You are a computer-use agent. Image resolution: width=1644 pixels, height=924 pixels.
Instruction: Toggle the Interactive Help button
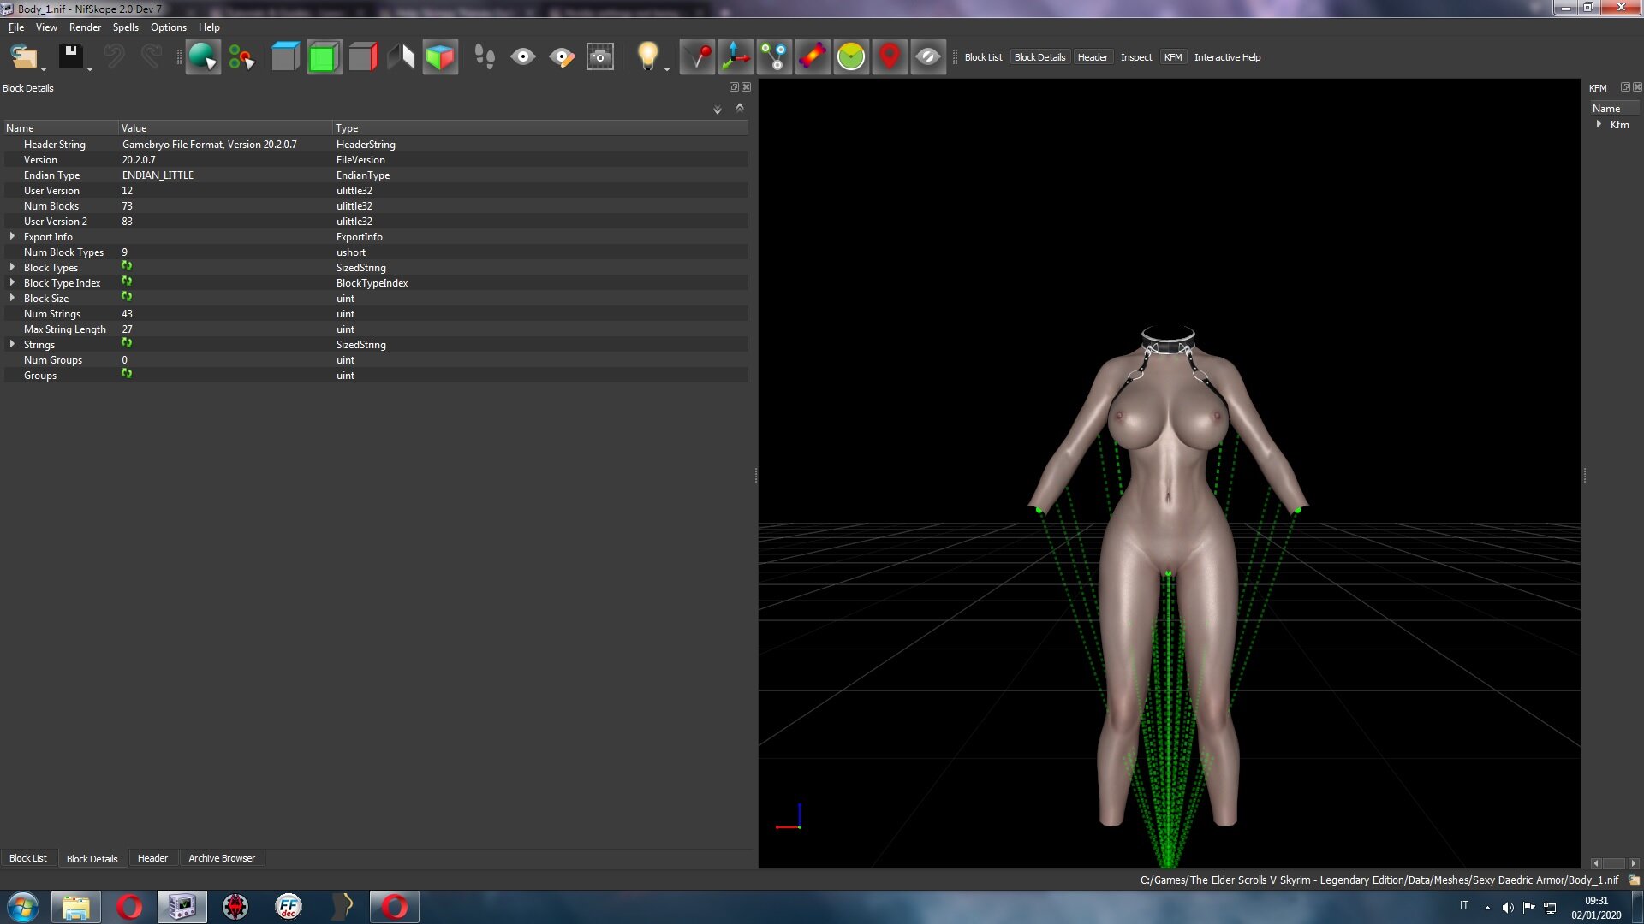point(1227,57)
